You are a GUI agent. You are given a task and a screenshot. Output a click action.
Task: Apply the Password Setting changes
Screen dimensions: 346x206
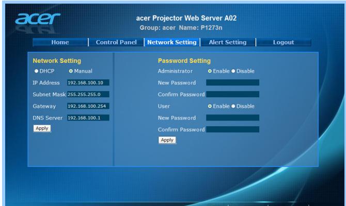tap(167, 140)
